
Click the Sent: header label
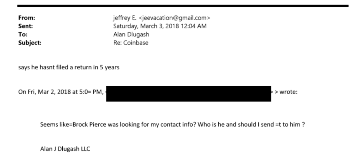coord(25,26)
